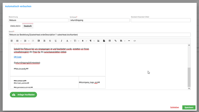Click the text alignment icon
This screenshot has height=112, width=199.
click(121, 41)
